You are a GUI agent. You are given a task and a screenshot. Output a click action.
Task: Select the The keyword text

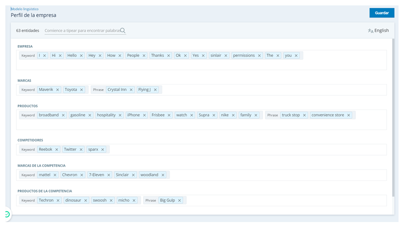coord(270,55)
